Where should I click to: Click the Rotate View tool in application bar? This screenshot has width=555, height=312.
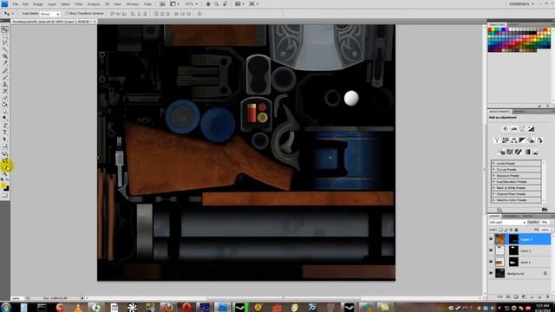pyautogui.click(x=225, y=3)
